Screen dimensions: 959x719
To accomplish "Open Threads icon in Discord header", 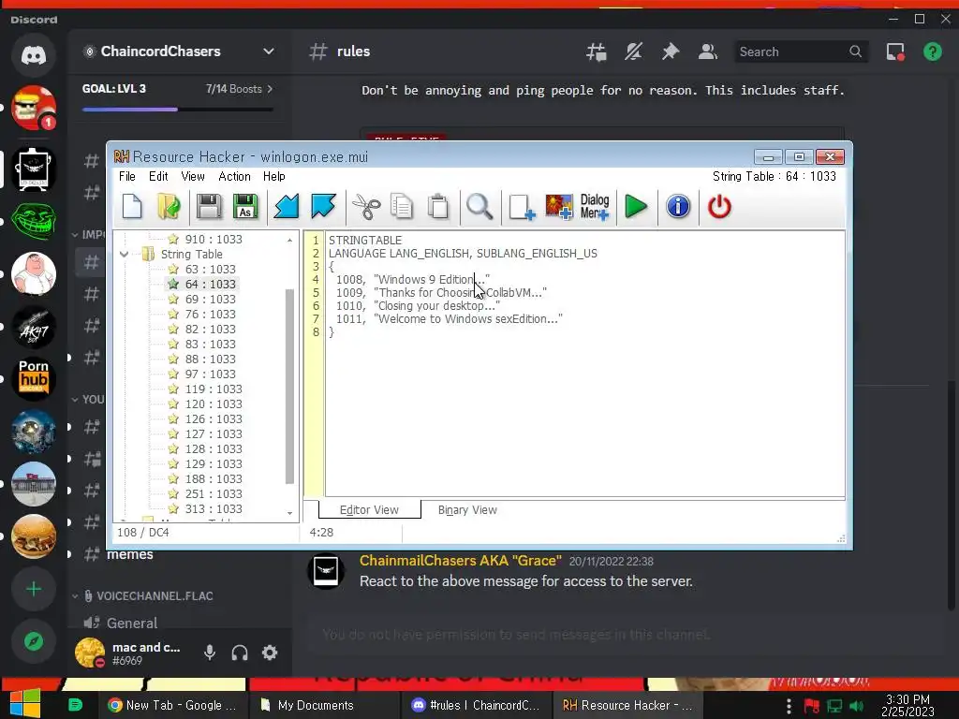I will click(597, 52).
